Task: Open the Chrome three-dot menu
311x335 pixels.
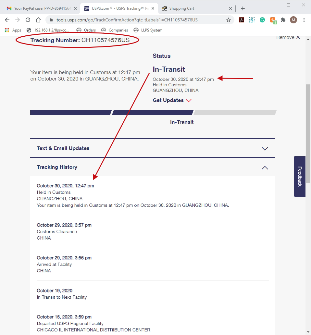Action: (304, 20)
